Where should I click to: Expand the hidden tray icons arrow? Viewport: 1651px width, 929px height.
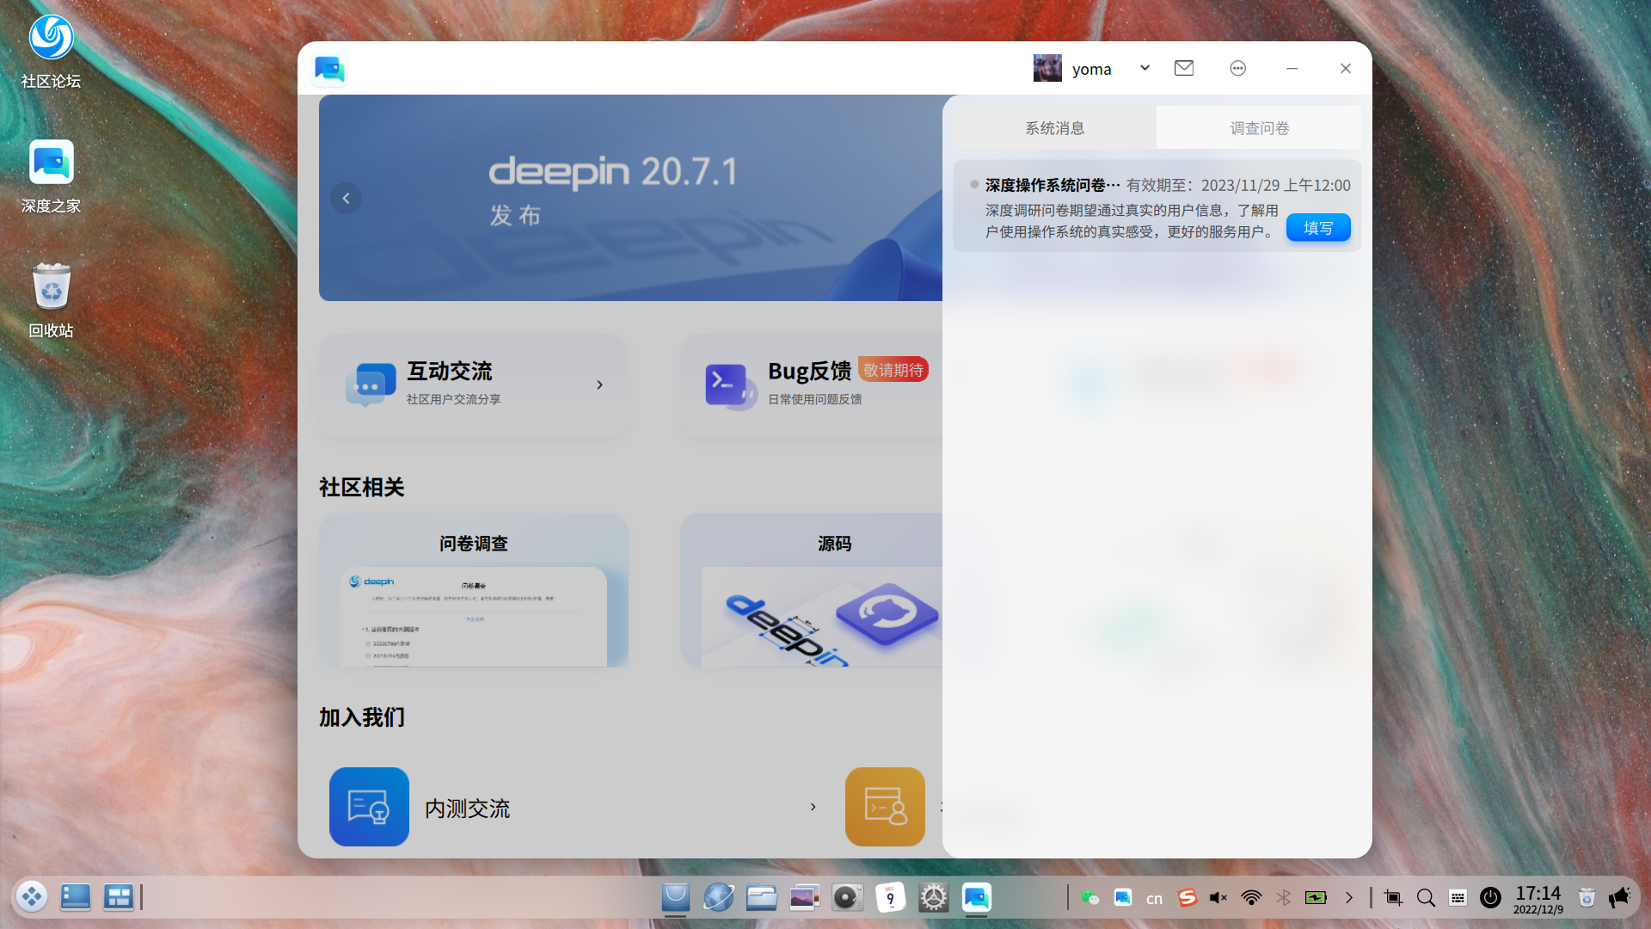point(1349,898)
